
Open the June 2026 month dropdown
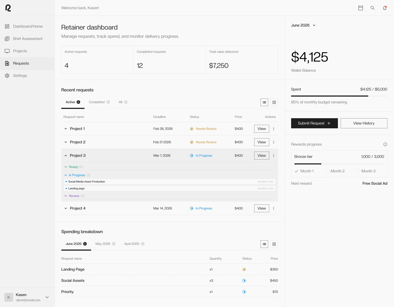tap(303, 25)
